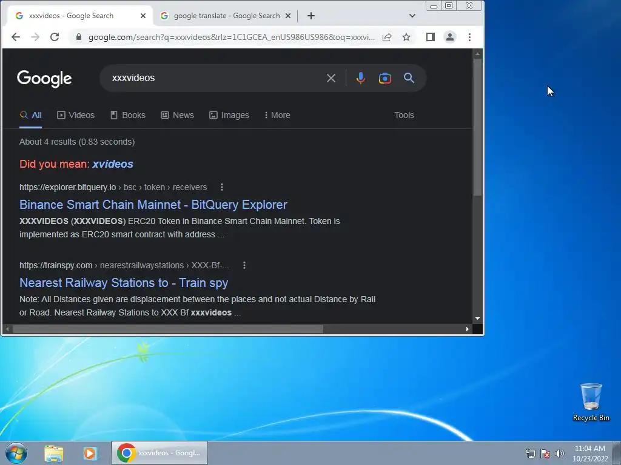
Task: Select the Chrome taskbar button
Action: click(x=159, y=453)
